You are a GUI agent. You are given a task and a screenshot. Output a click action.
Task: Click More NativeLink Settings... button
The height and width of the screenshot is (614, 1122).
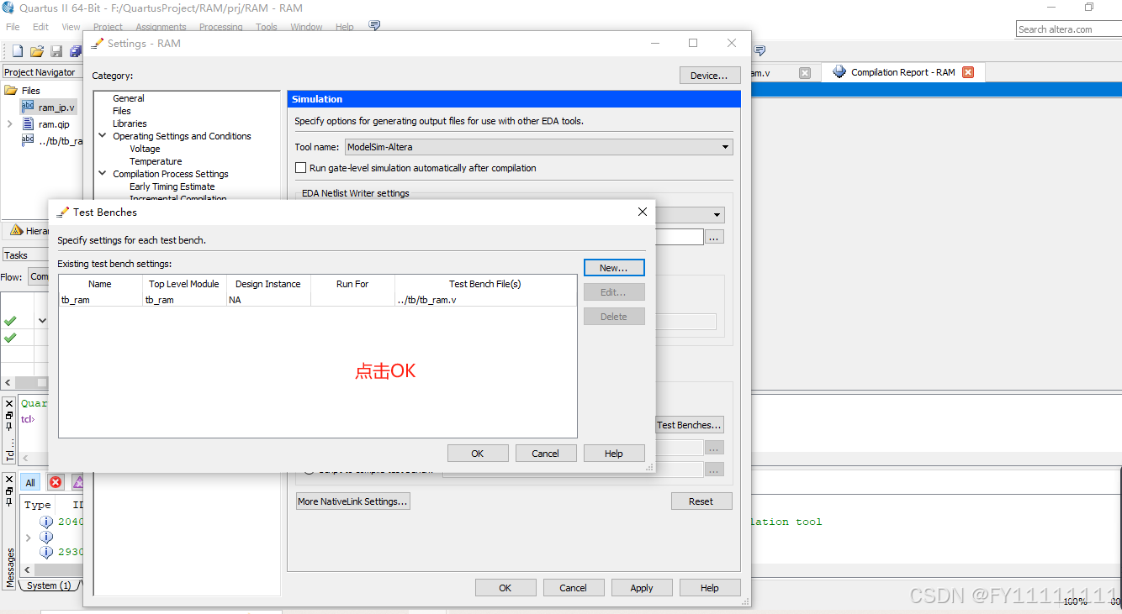pyautogui.click(x=353, y=501)
